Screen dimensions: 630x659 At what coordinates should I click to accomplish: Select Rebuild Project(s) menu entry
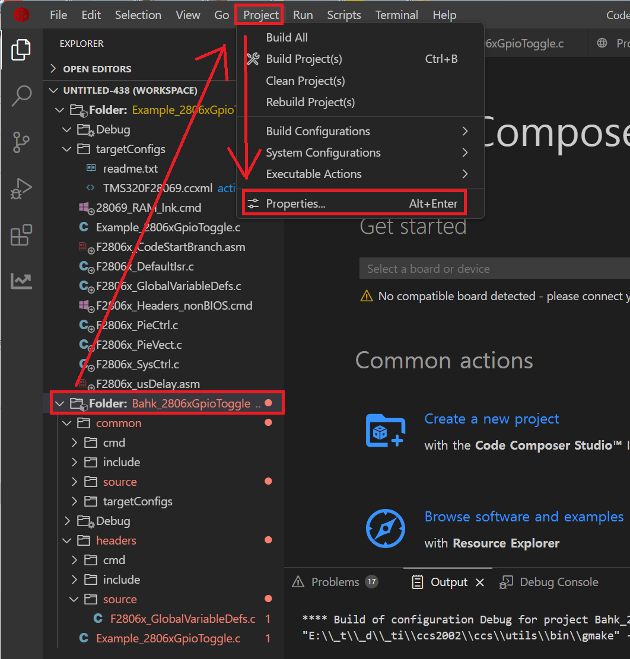pyautogui.click(x=361, y=102)
